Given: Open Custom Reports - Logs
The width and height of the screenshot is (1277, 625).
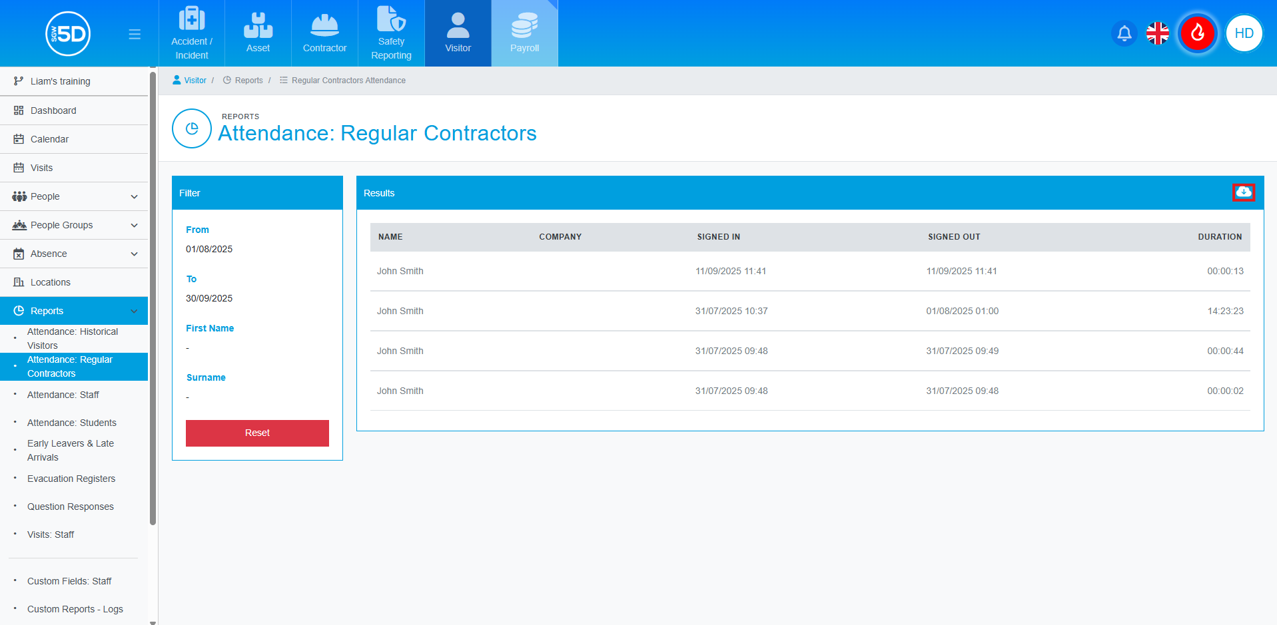Looking at the screenshot, I should point(75,609).
